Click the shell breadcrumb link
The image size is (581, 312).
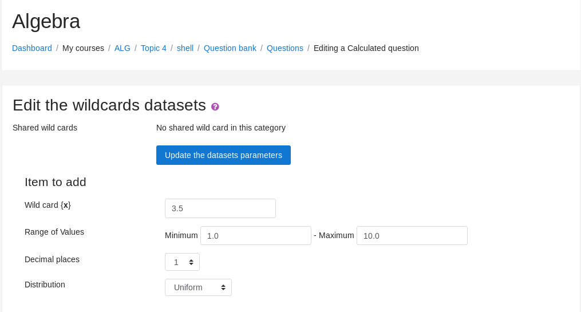click(x=185, y=48)
